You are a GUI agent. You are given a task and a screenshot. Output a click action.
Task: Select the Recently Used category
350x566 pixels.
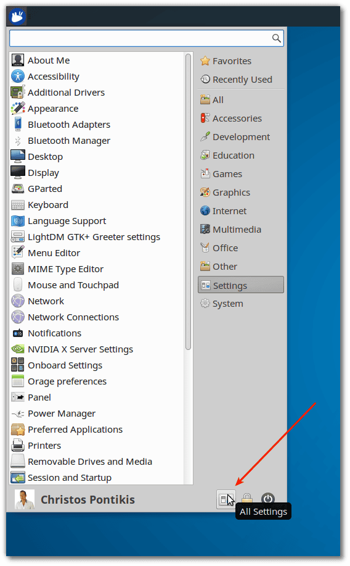click(x=241, y=80)
